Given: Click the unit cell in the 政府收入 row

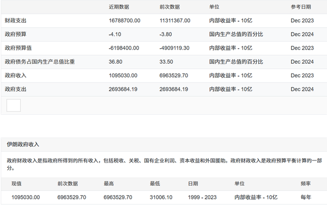Looking at the screenshot, I should pos(231,76).
